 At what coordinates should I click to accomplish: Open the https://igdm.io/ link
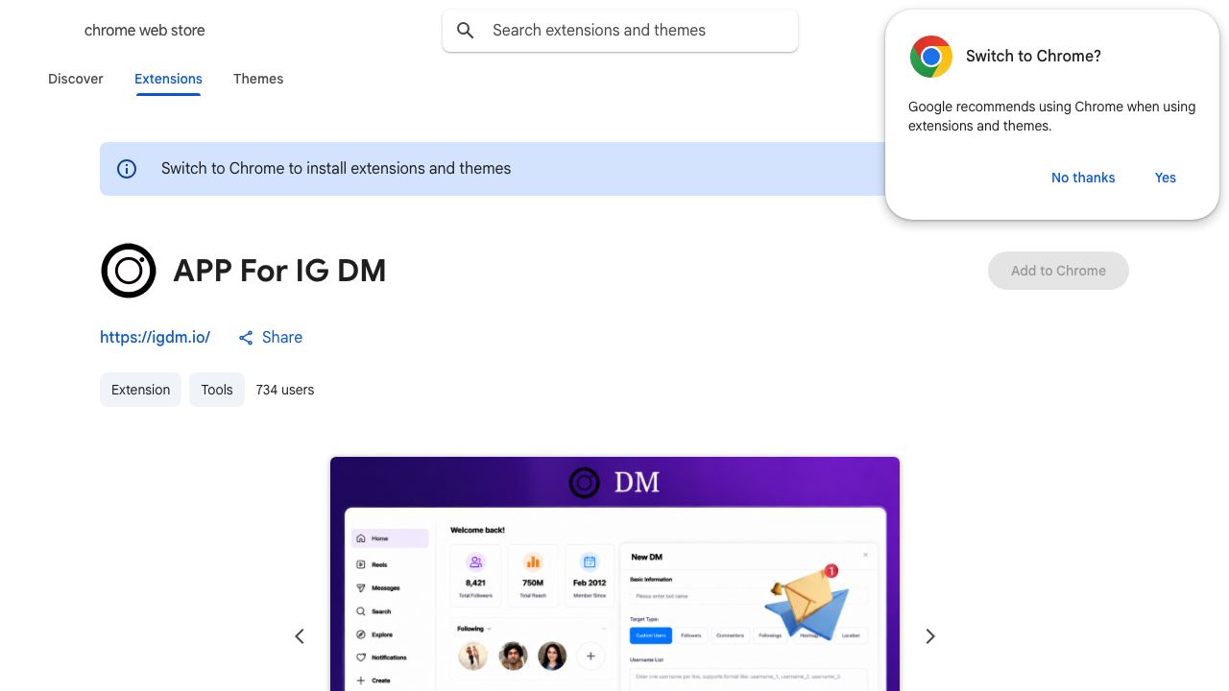tap(155, 337)
